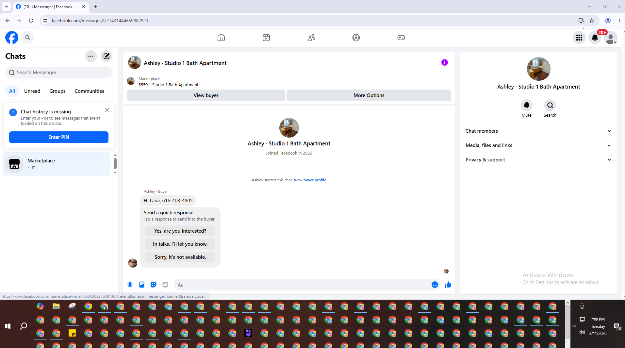Open the Groups icon in top bar
This screenshot has height=348, width=625.
(356, 38)
